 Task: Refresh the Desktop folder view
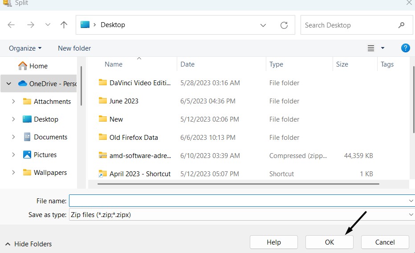[x=284, y=25]
